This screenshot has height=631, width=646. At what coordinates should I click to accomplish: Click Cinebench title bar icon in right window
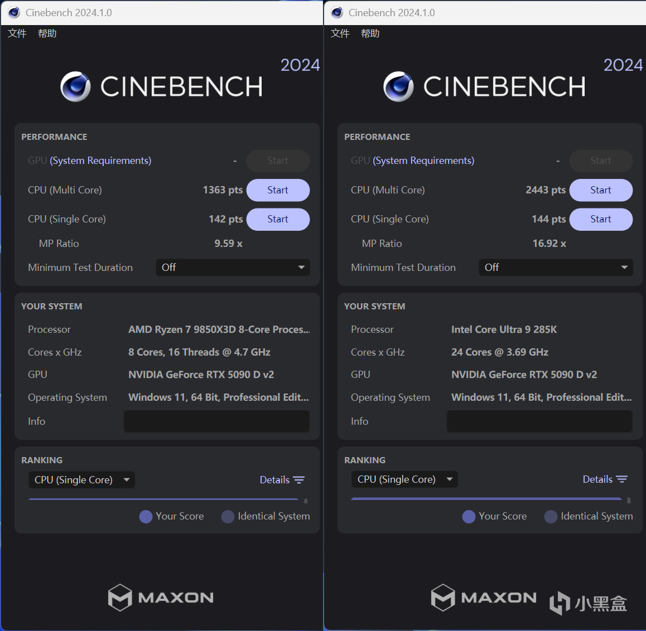click(337, 13)
